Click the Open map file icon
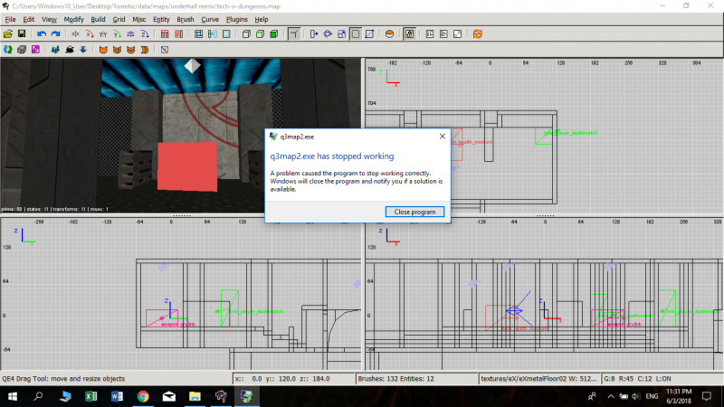This screenshot has width=724, height=407. pyautogui.click(x=8, y=33)
